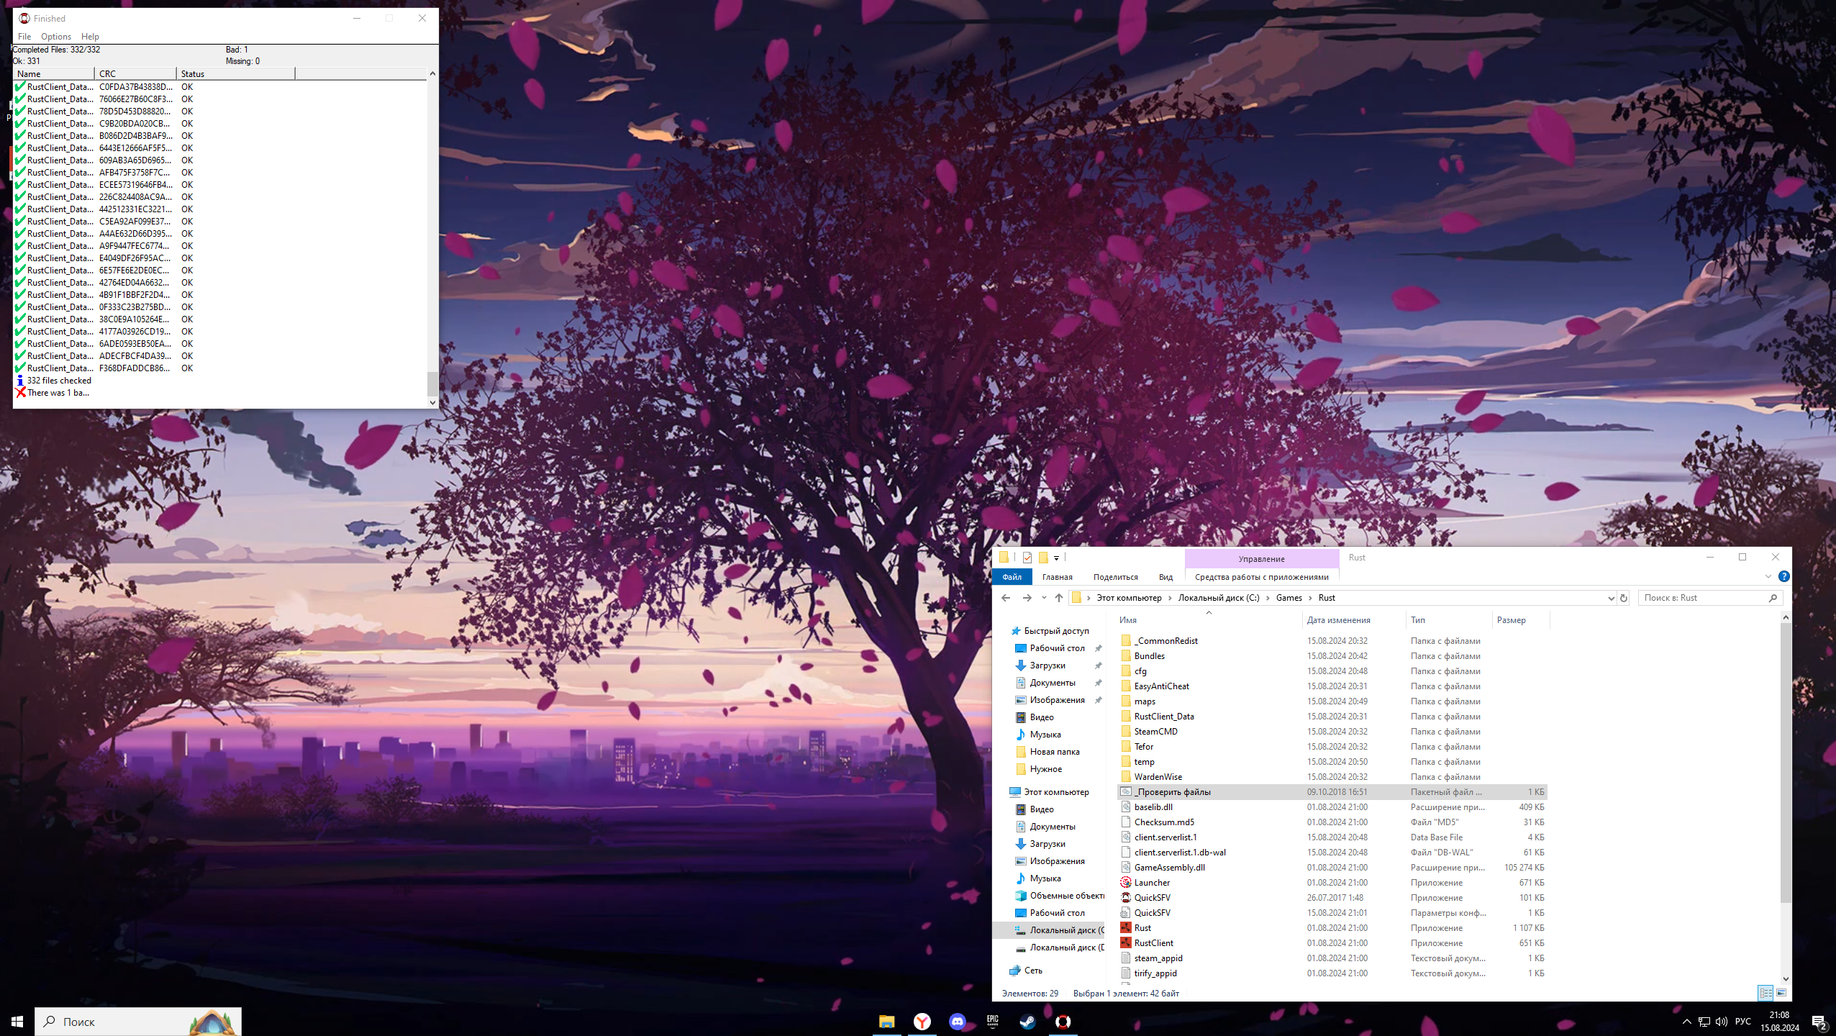The height and width of the screenshot is (1036, 1836).
Task: Select the _Проверить файлы batch file
Action: 1332,792
